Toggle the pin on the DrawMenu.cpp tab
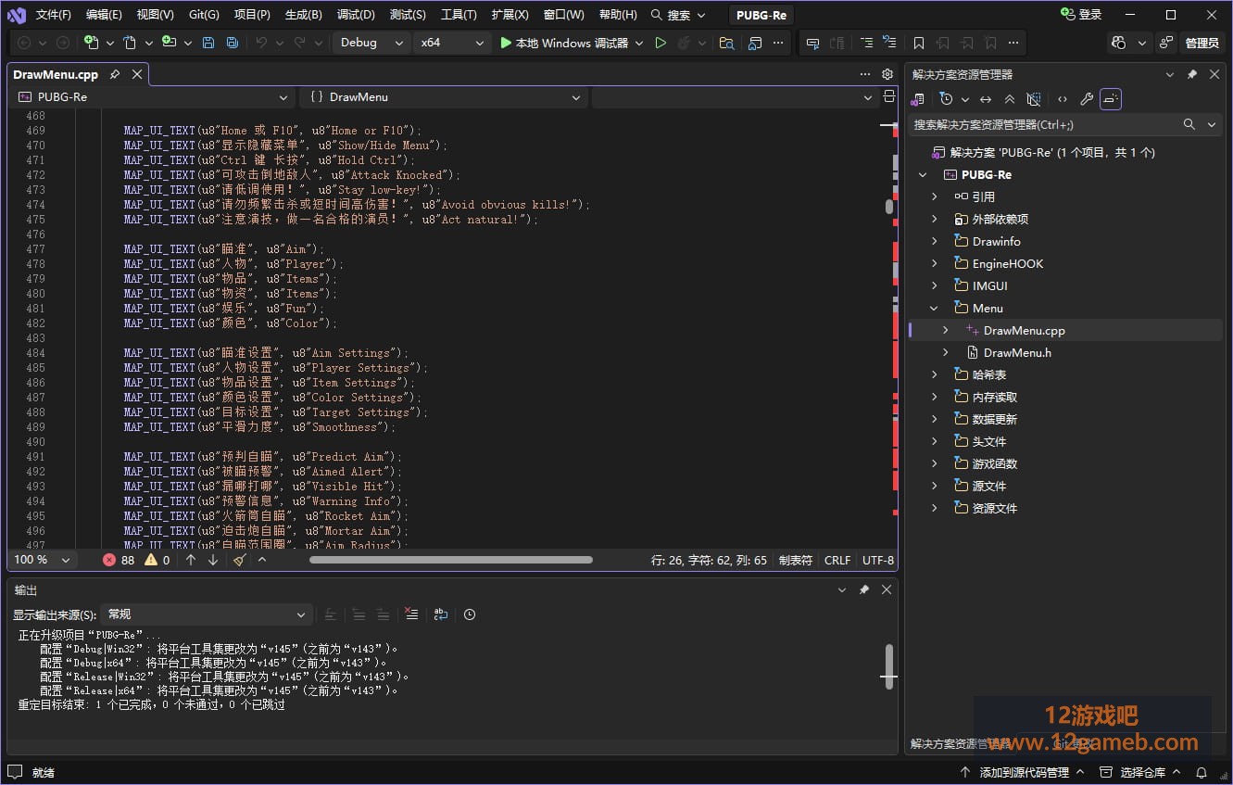 tap(115, 74)
